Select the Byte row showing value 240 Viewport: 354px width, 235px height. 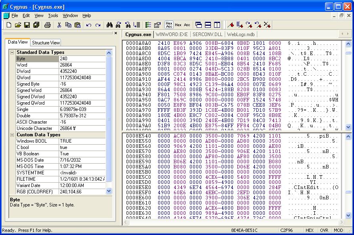point(48,59)
